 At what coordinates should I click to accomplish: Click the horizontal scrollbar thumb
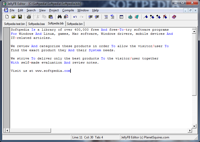(30, 130)
